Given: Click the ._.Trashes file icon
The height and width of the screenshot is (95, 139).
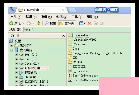Looking at the screenshot, I should (70, 71).
